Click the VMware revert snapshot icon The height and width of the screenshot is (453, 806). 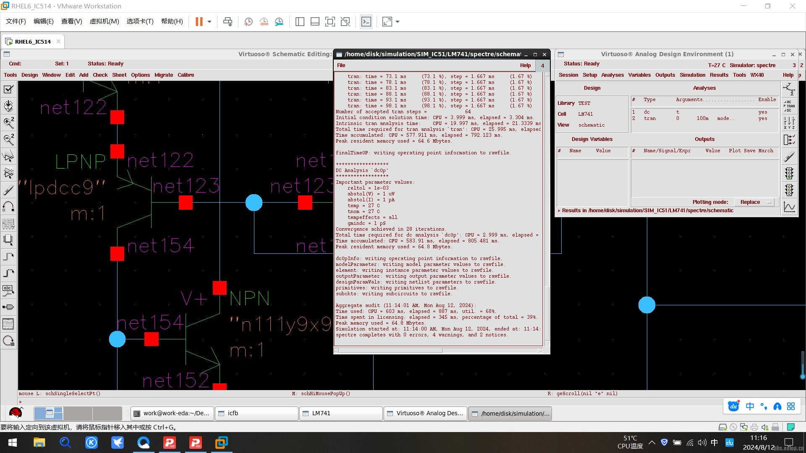tap(264, 22)
